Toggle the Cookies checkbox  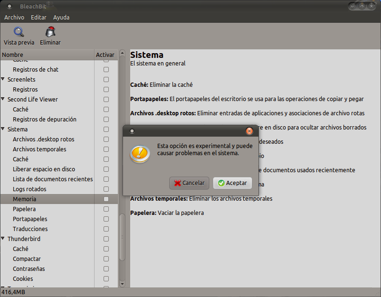pos(106,279)
